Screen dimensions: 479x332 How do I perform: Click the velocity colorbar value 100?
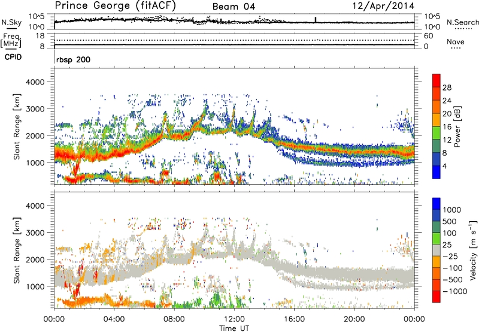pos(449,233)
